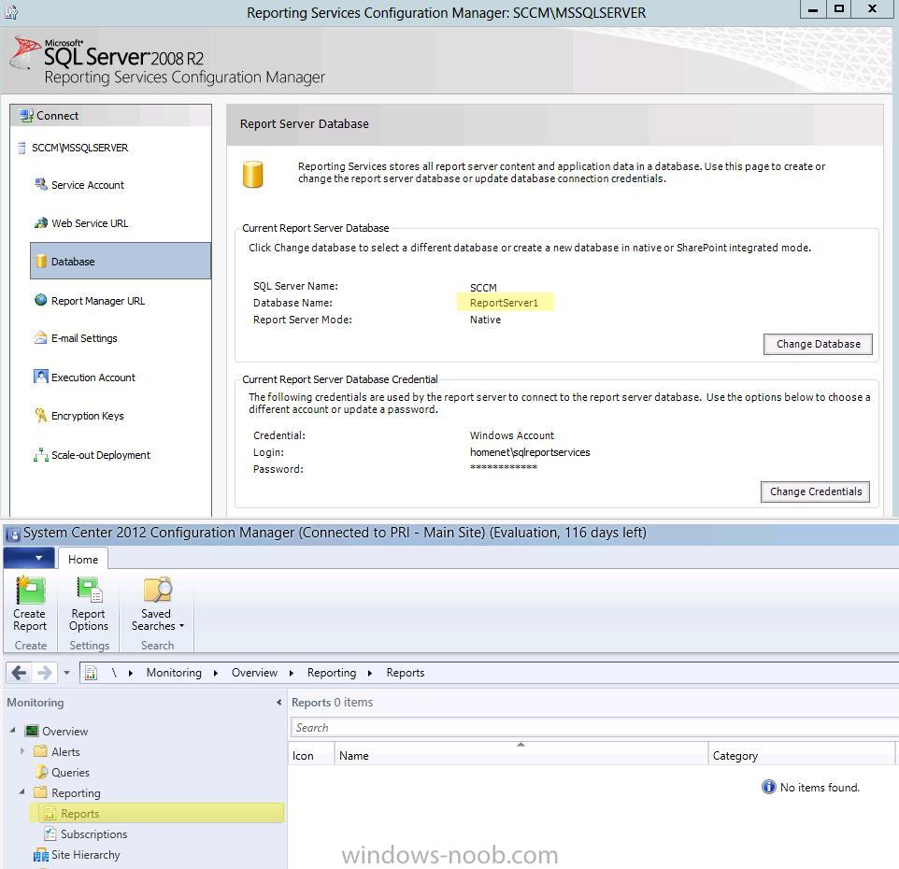Click the Report Options ribbon icon
The width and height of the screenshot is (899, 869).
tap(89, 591)
